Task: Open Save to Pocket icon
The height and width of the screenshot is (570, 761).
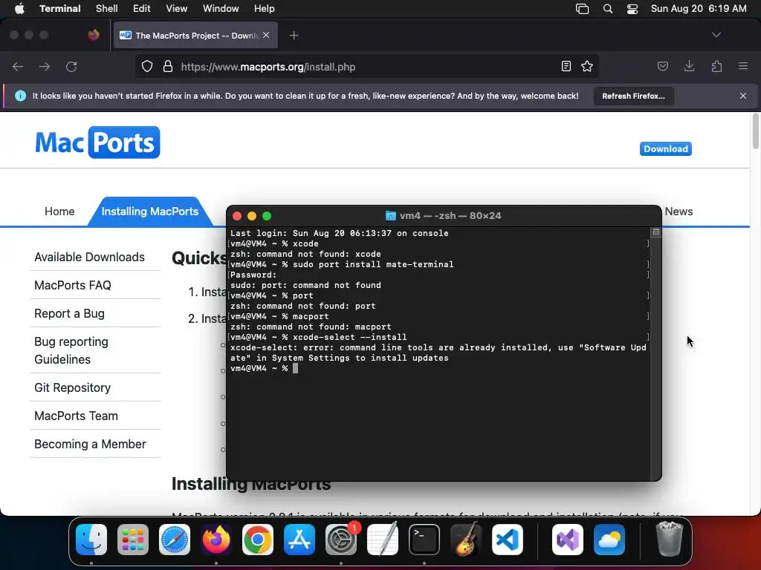Action: pos(663,66)
